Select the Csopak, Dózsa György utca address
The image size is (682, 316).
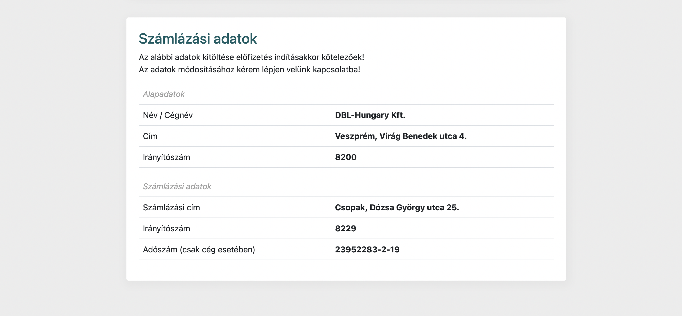(x=397, y=208)
